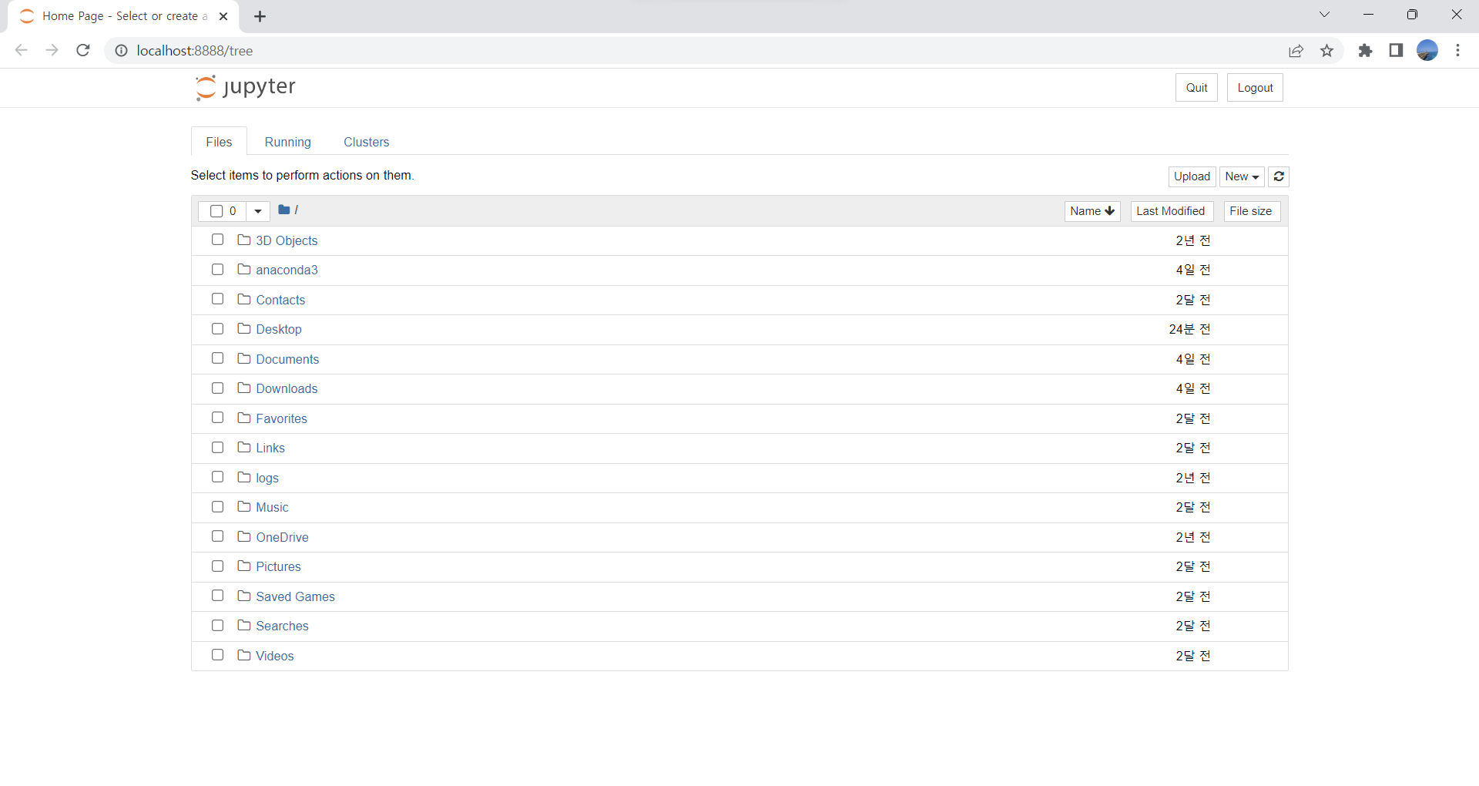
Task: Expand the New dropdown
Action: coord(1241,176)
